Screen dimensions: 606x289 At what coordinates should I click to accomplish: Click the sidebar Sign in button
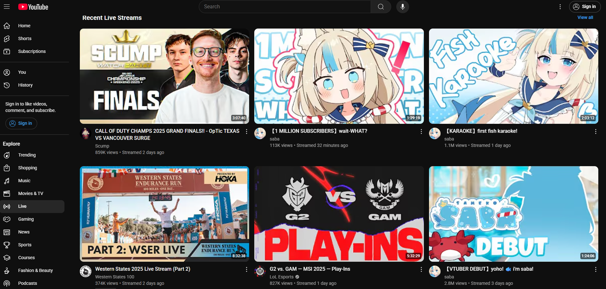tap(21, 123)
